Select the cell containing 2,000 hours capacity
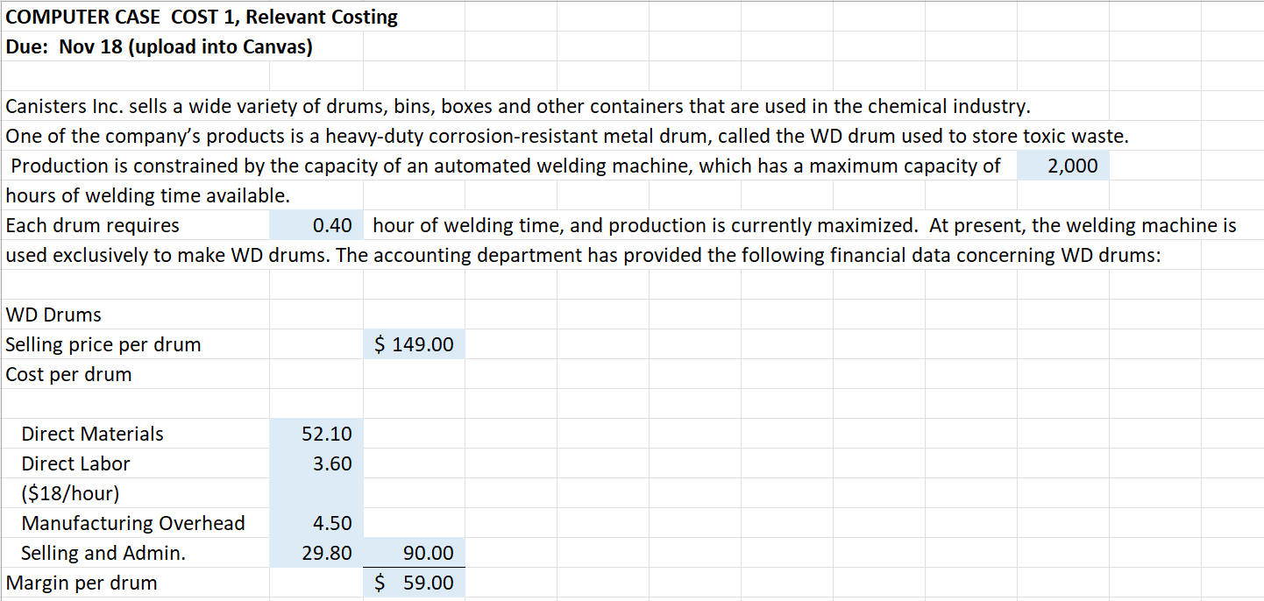This screenshot has width=1264, height=601. [1062, 166]
